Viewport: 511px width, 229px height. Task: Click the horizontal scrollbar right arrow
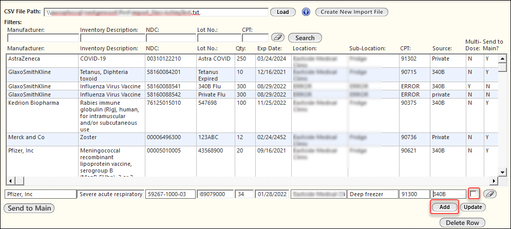(x=495, y=181)
